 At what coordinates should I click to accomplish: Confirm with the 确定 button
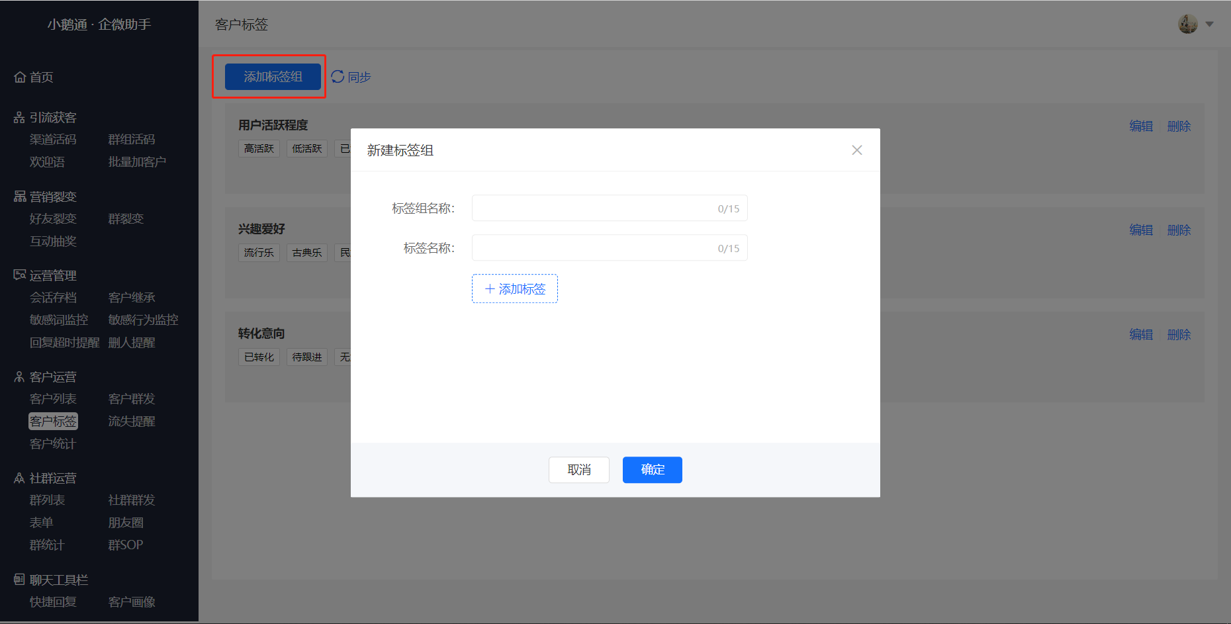(x=653, y=470)
